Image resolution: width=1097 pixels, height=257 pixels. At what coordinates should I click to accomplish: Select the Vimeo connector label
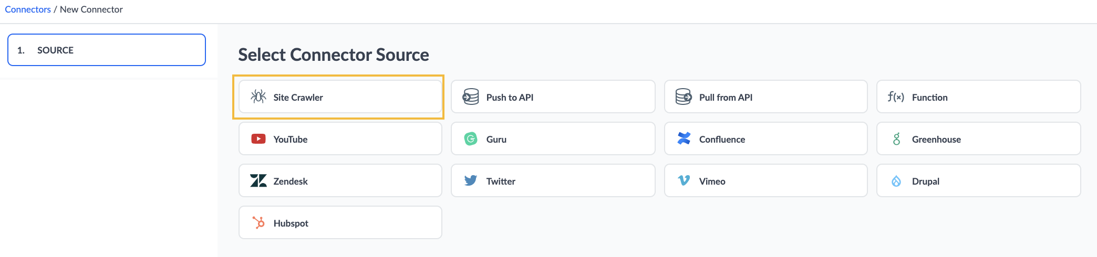pyautogui.click(x=712, y=181)
